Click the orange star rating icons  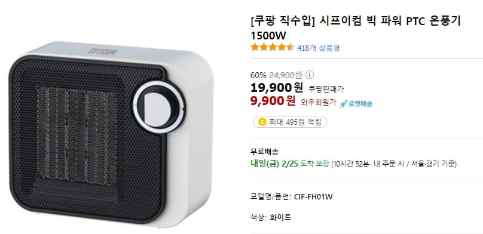[x=273, y=48]
